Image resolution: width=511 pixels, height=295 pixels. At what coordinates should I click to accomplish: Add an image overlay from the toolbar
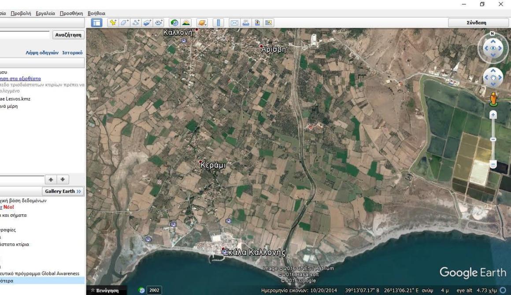point(147,22)
